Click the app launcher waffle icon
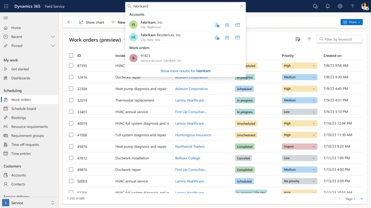 pos(6,6)
